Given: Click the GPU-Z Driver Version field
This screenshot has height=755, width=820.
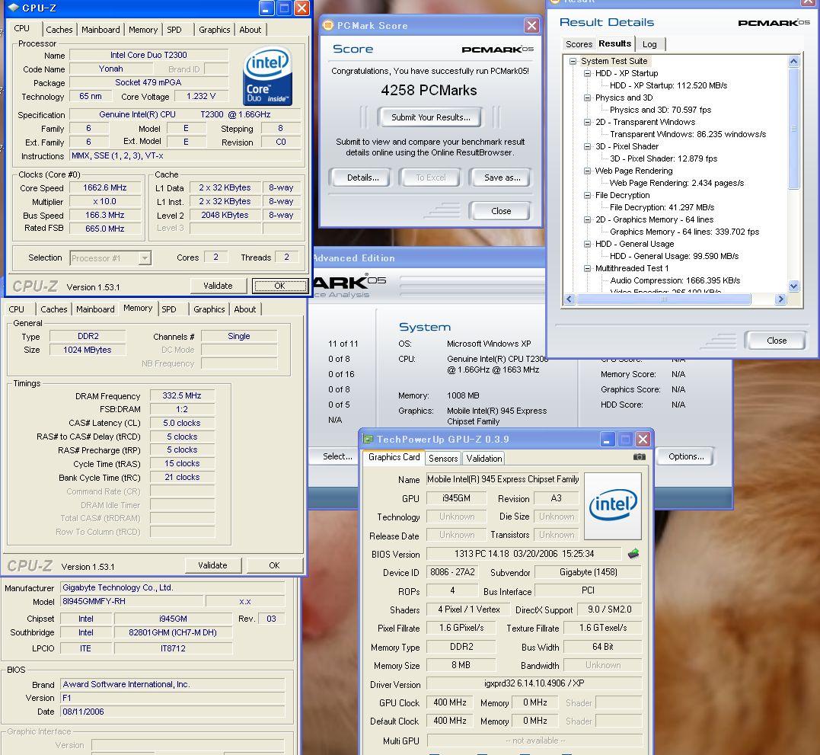Looking at the screenshot, I should [534, 683].
